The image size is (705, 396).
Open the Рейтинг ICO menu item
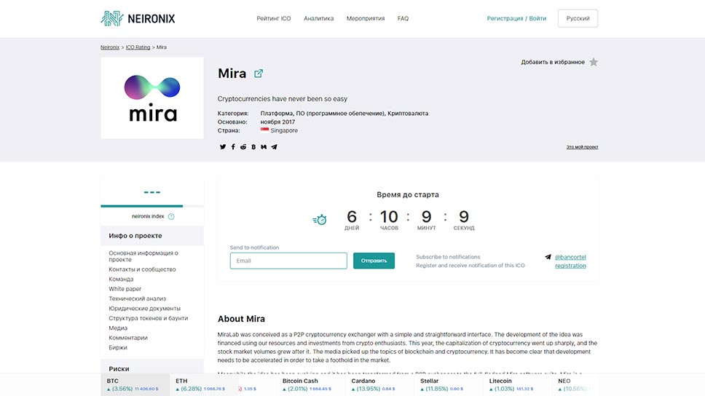274,18
